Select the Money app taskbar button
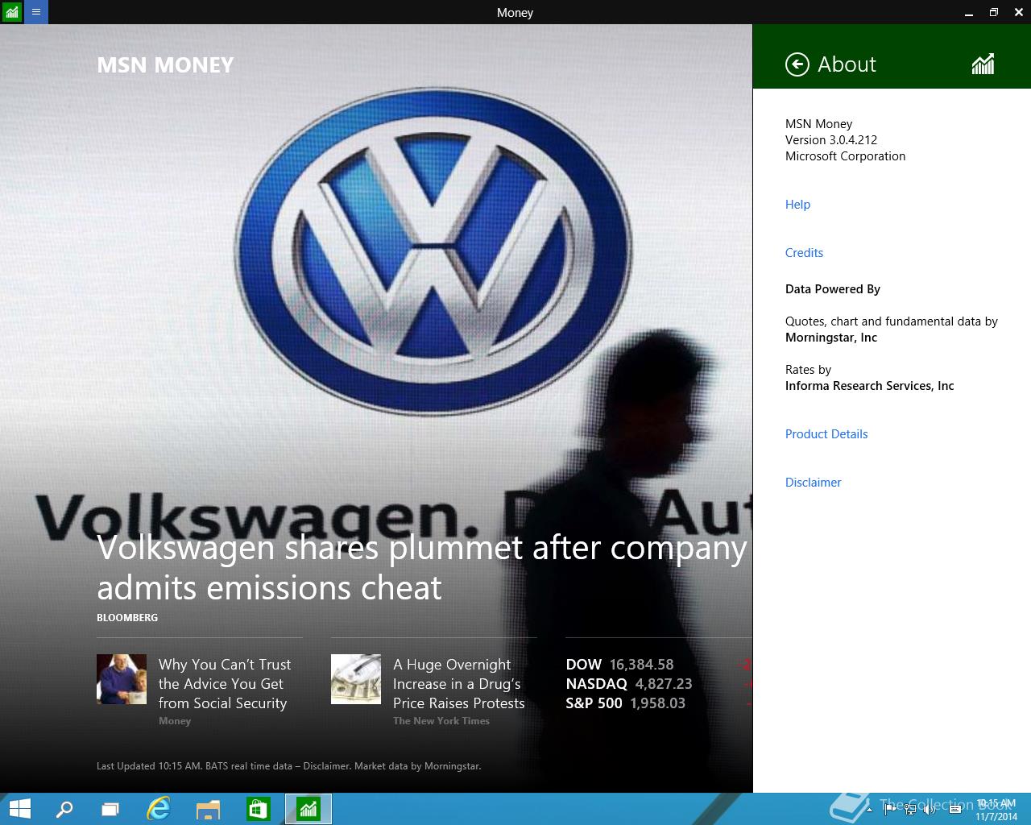The width and height of the screenshot is (1031, 825). click(308, 809)
